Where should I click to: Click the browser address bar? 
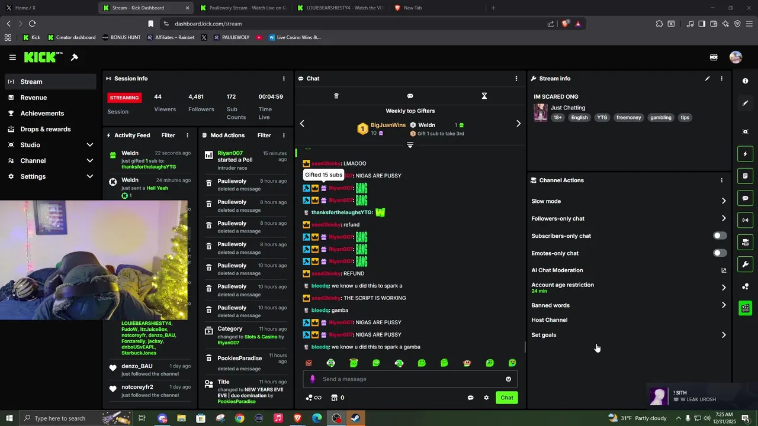pos(355,24)
